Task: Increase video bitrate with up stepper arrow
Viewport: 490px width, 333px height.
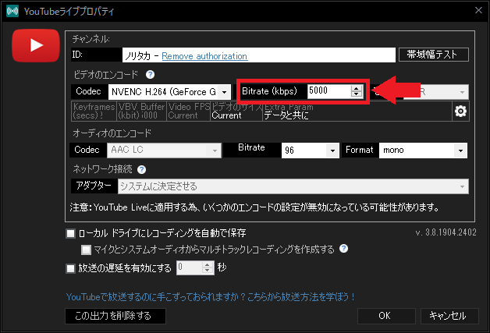Action: [356, 88]
